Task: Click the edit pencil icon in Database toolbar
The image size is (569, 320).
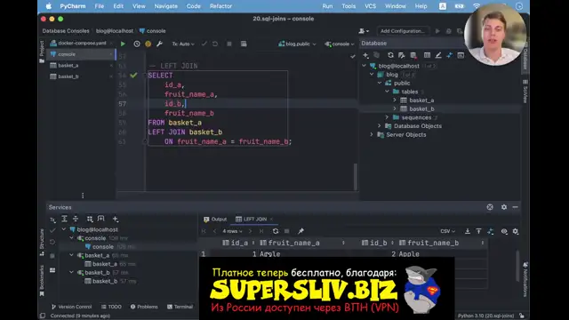Action: tap(438, 55)
